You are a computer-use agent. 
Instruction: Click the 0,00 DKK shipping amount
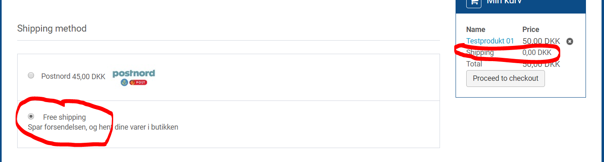pos(537,52)
